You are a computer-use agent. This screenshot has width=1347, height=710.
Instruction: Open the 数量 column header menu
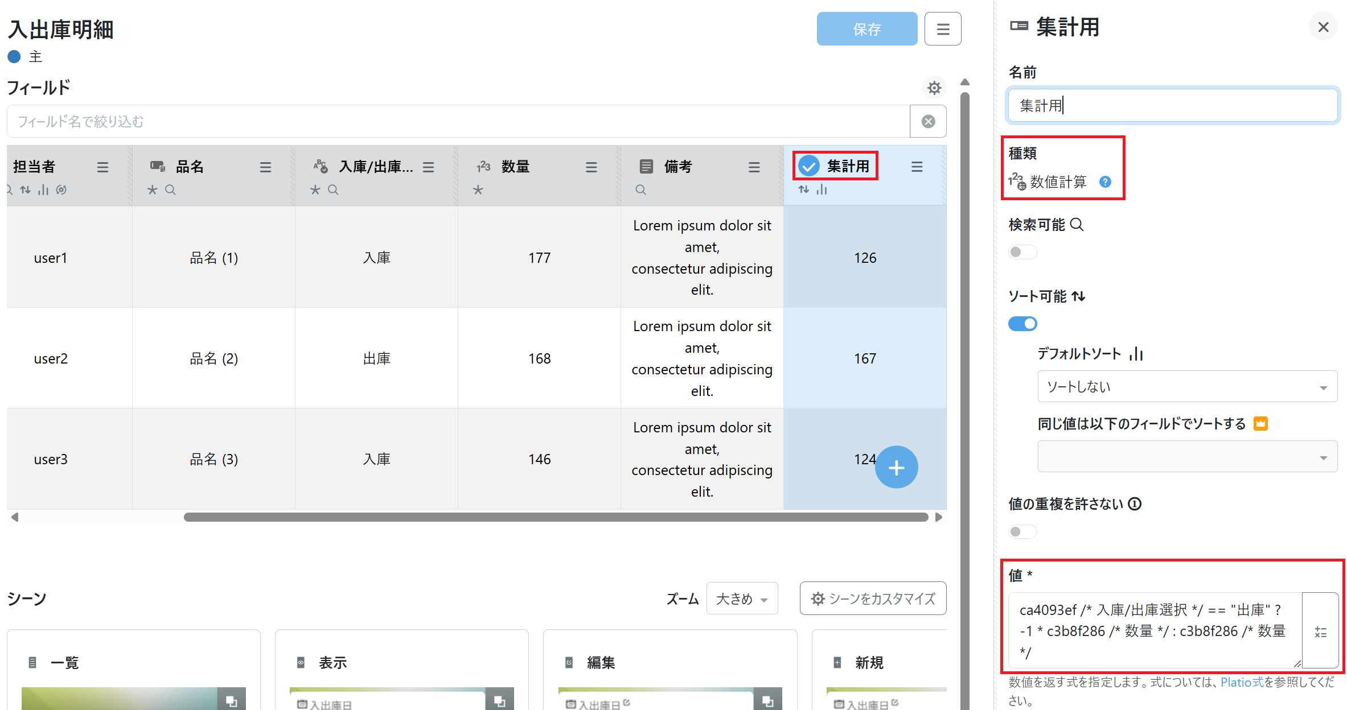591,167
